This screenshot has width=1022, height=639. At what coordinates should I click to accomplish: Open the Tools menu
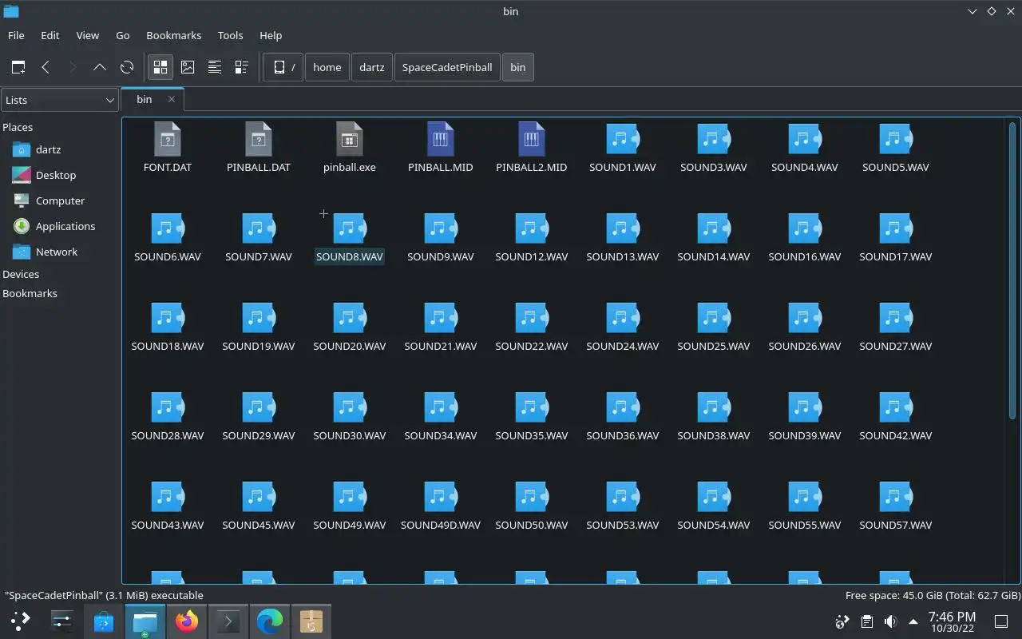[x=230, y=35]
